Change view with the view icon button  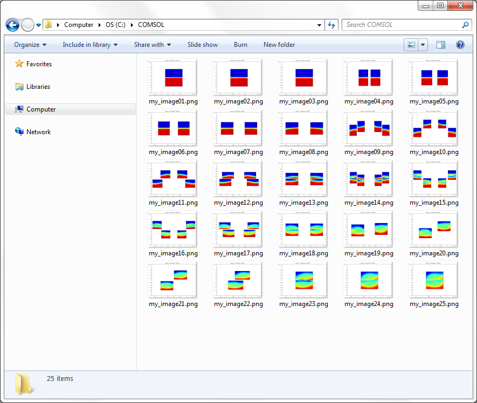(411, 45)
